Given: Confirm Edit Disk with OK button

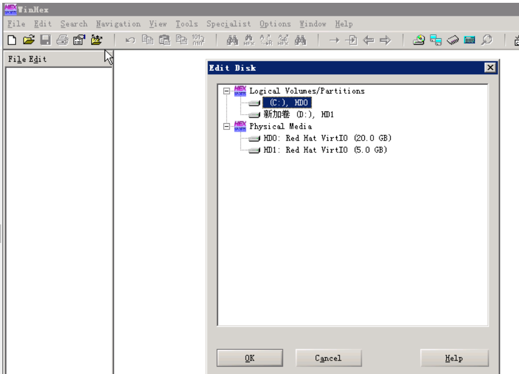Looking at the screenshot, I should (250, 358).
